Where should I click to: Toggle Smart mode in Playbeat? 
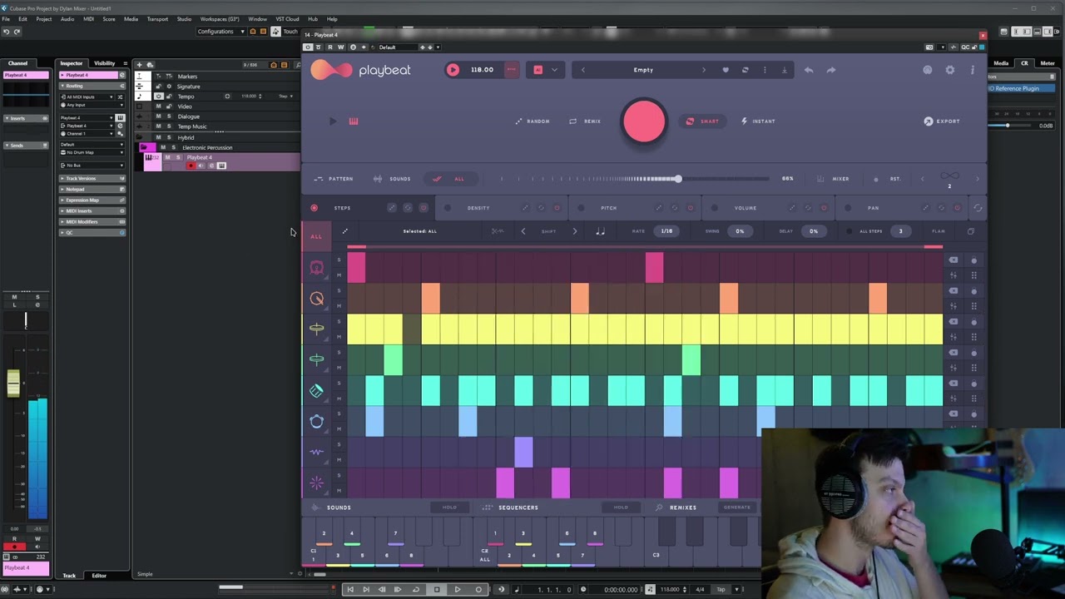(x=701, y=121)
